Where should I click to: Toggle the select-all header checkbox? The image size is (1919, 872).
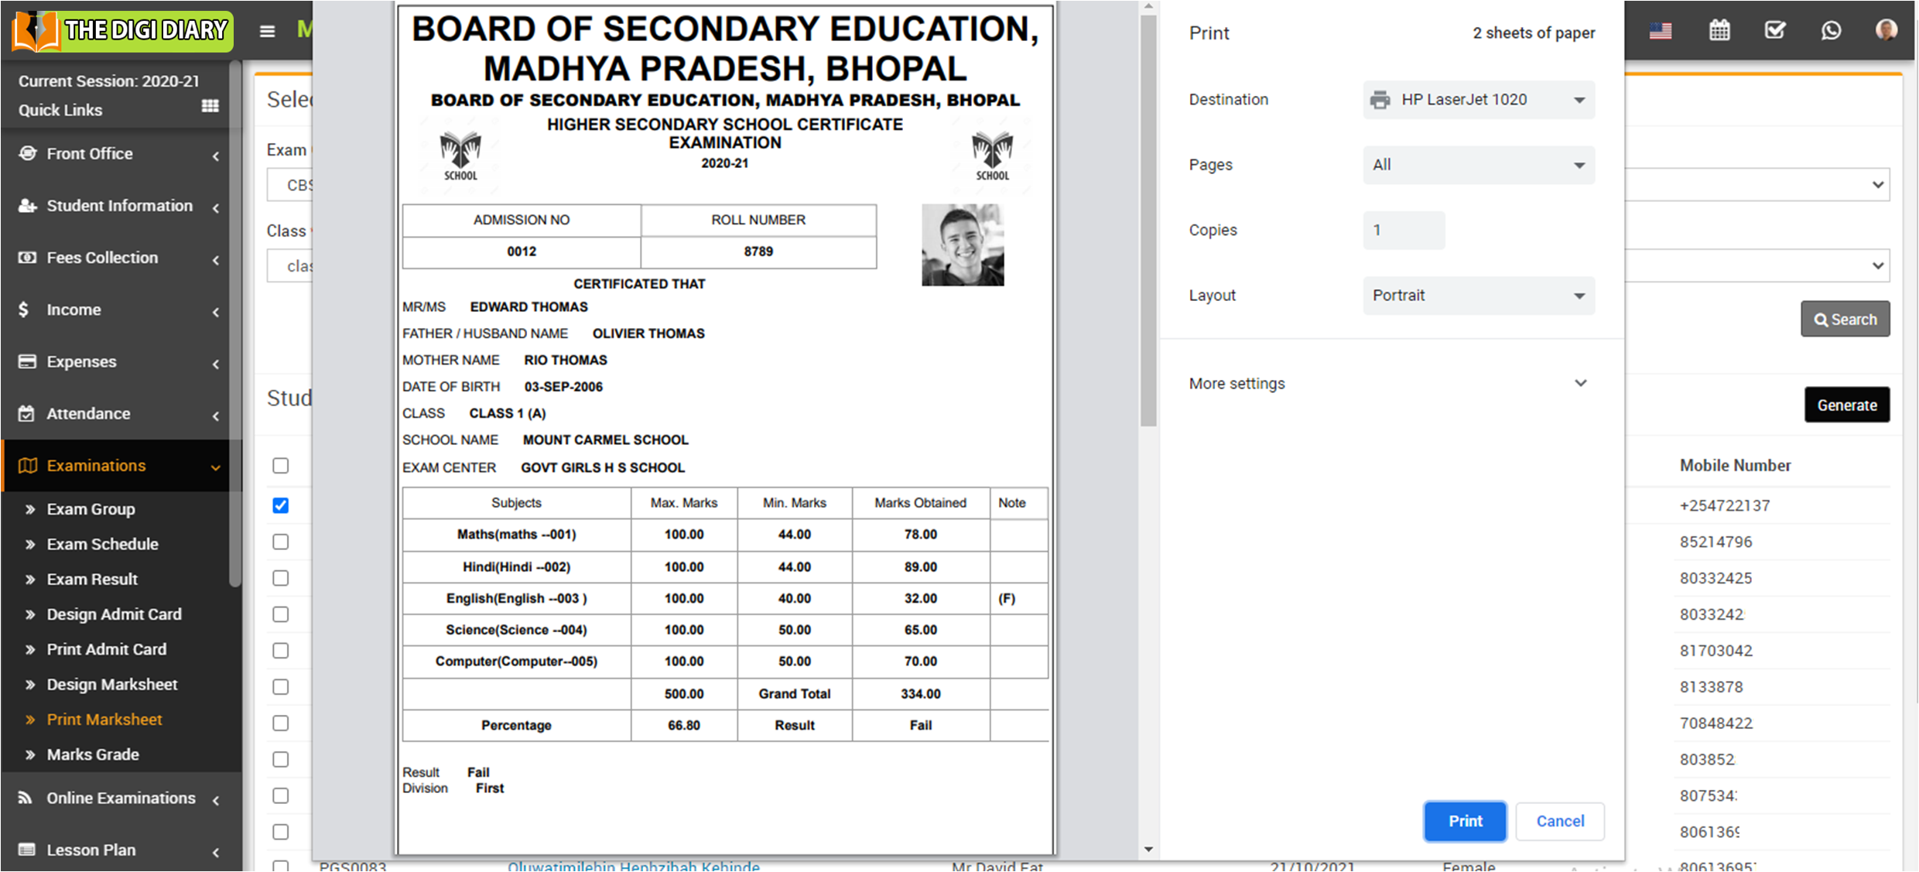click(281, 466)
